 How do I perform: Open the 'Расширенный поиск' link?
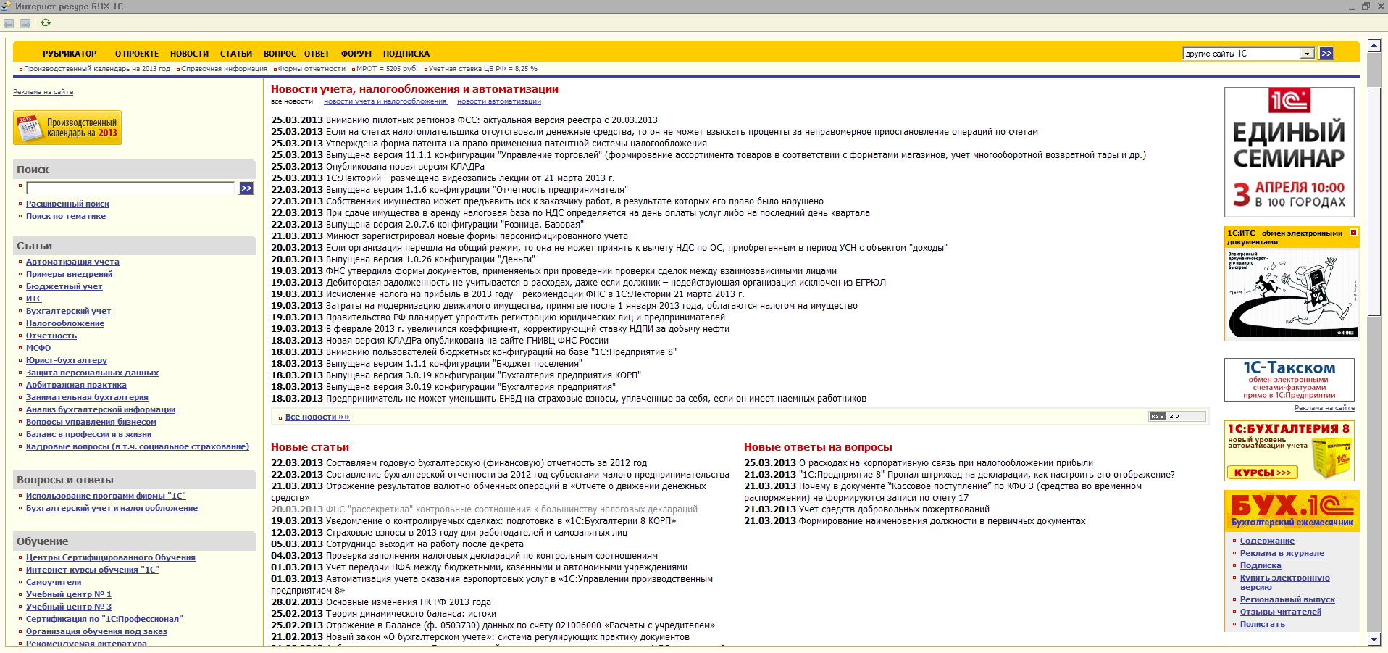(x=67, y=204)
